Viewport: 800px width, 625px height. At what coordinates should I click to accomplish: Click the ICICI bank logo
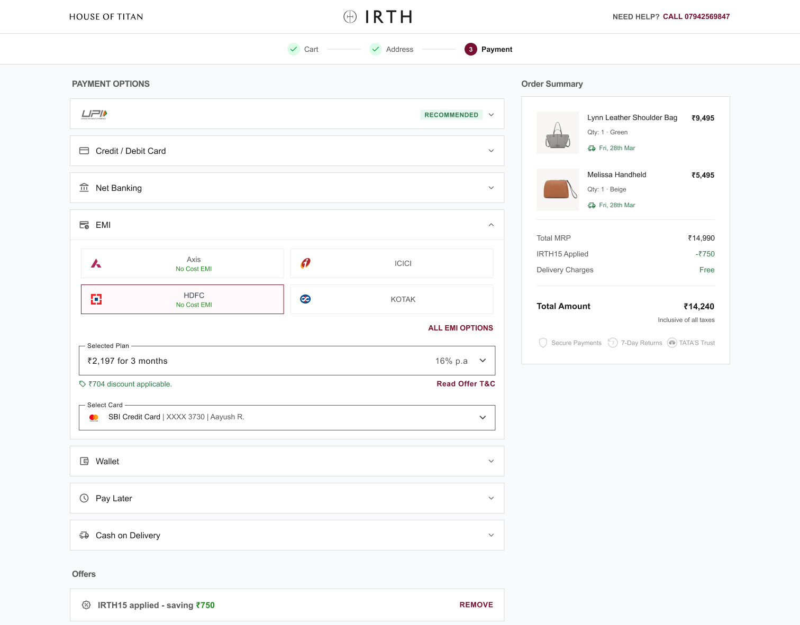pyautogui.click(x=306, y=263)
